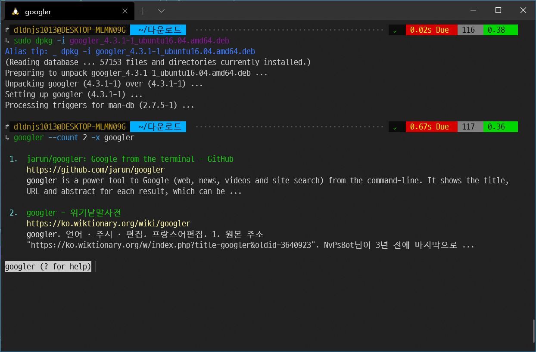
Task: Click the gray '116' history number segment
Action: 470,30
